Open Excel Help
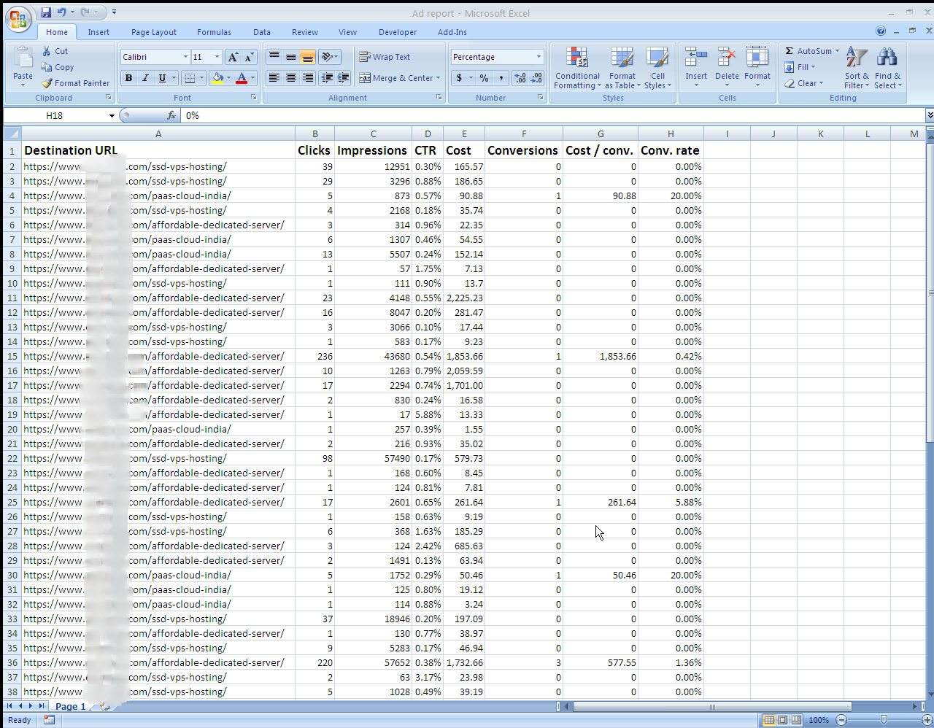 (881, 31)
